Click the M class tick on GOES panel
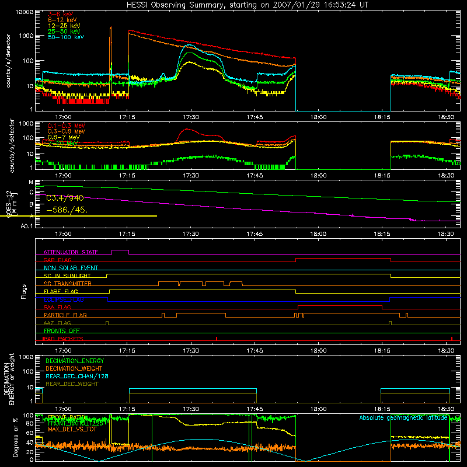 click(x=31, y=182)
